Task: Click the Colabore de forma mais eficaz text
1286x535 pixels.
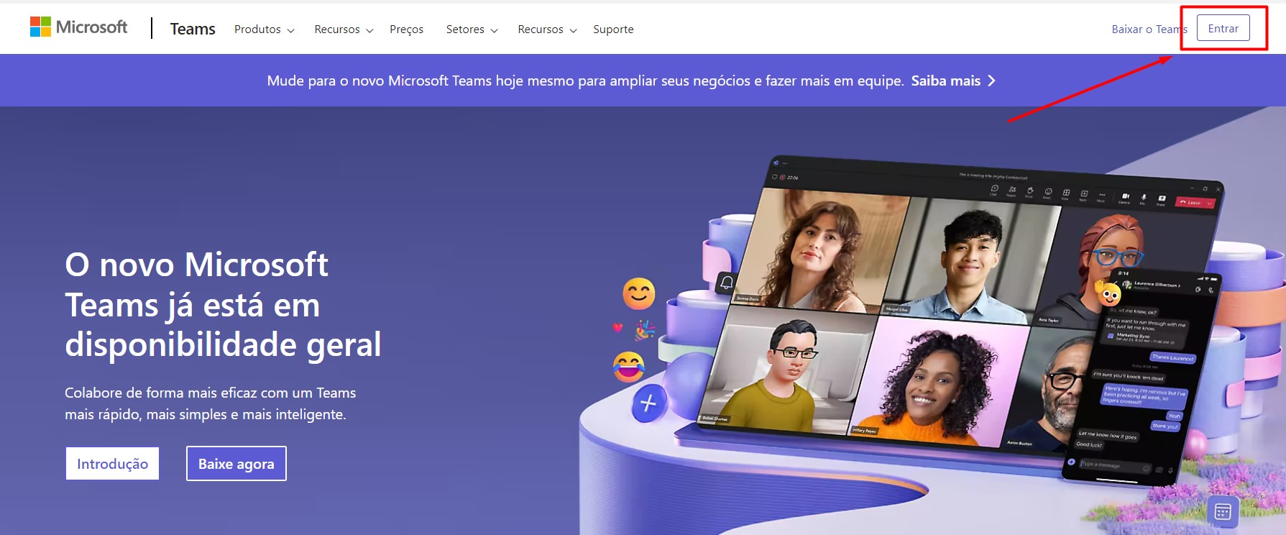Action: pos(211,403)
